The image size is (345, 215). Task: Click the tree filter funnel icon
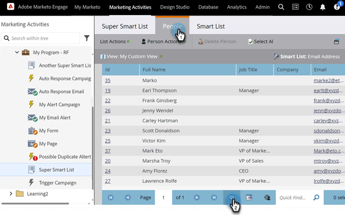tap(86, 38)
